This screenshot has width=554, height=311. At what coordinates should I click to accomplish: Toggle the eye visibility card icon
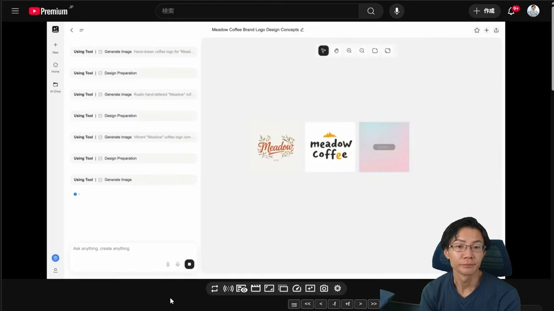tap(242, 288)
